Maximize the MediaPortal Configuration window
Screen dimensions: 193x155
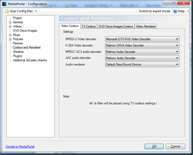pyautogui.click(x=174, y=3)
